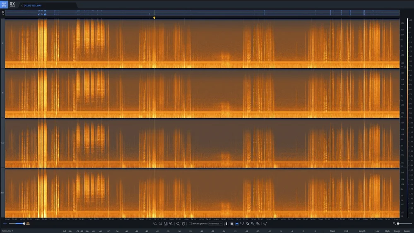Close the 241202-T001.WAV tab
Image resolution: width=414 pixels, height=233 pixels.
[x=22, y=5]
